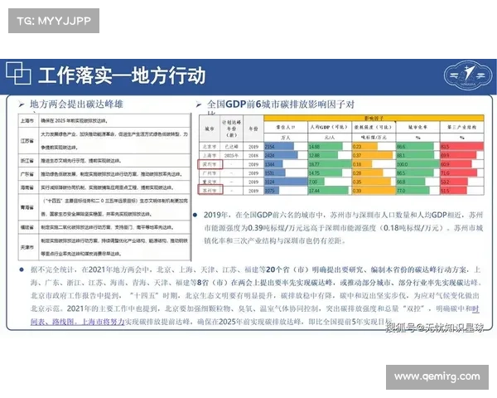This screenshot has width=497, height=398.
Task: Select the 广州市 cell
Action: tap(210, 173)
